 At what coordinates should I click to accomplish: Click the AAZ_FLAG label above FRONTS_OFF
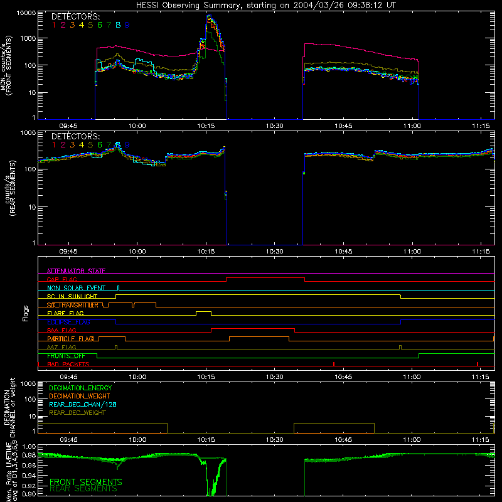(61, 347)
